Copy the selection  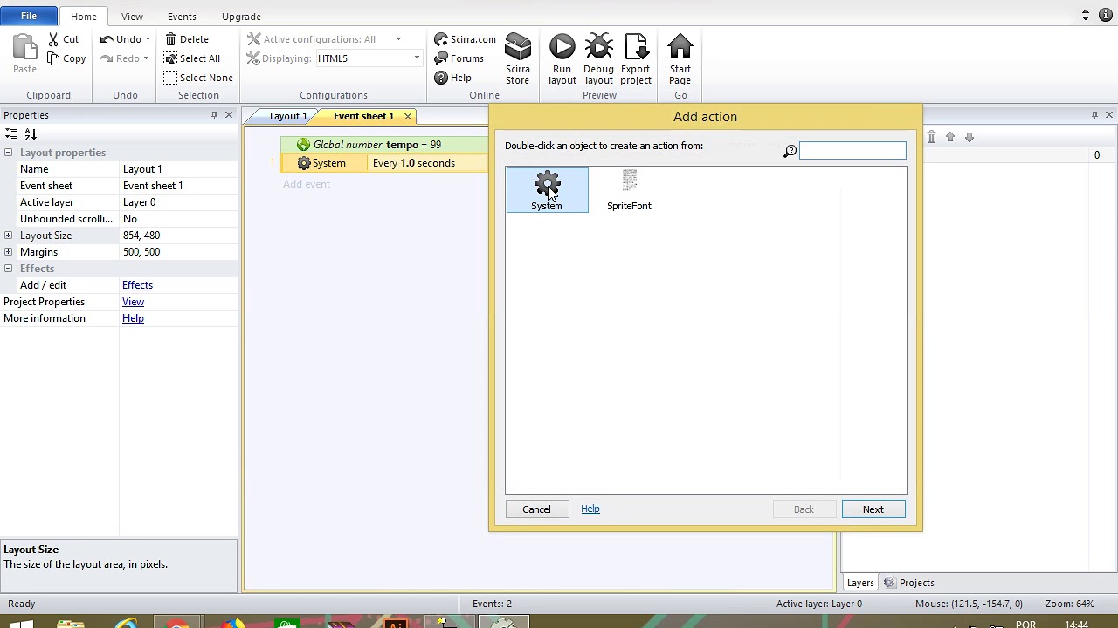tap(66, 58)
